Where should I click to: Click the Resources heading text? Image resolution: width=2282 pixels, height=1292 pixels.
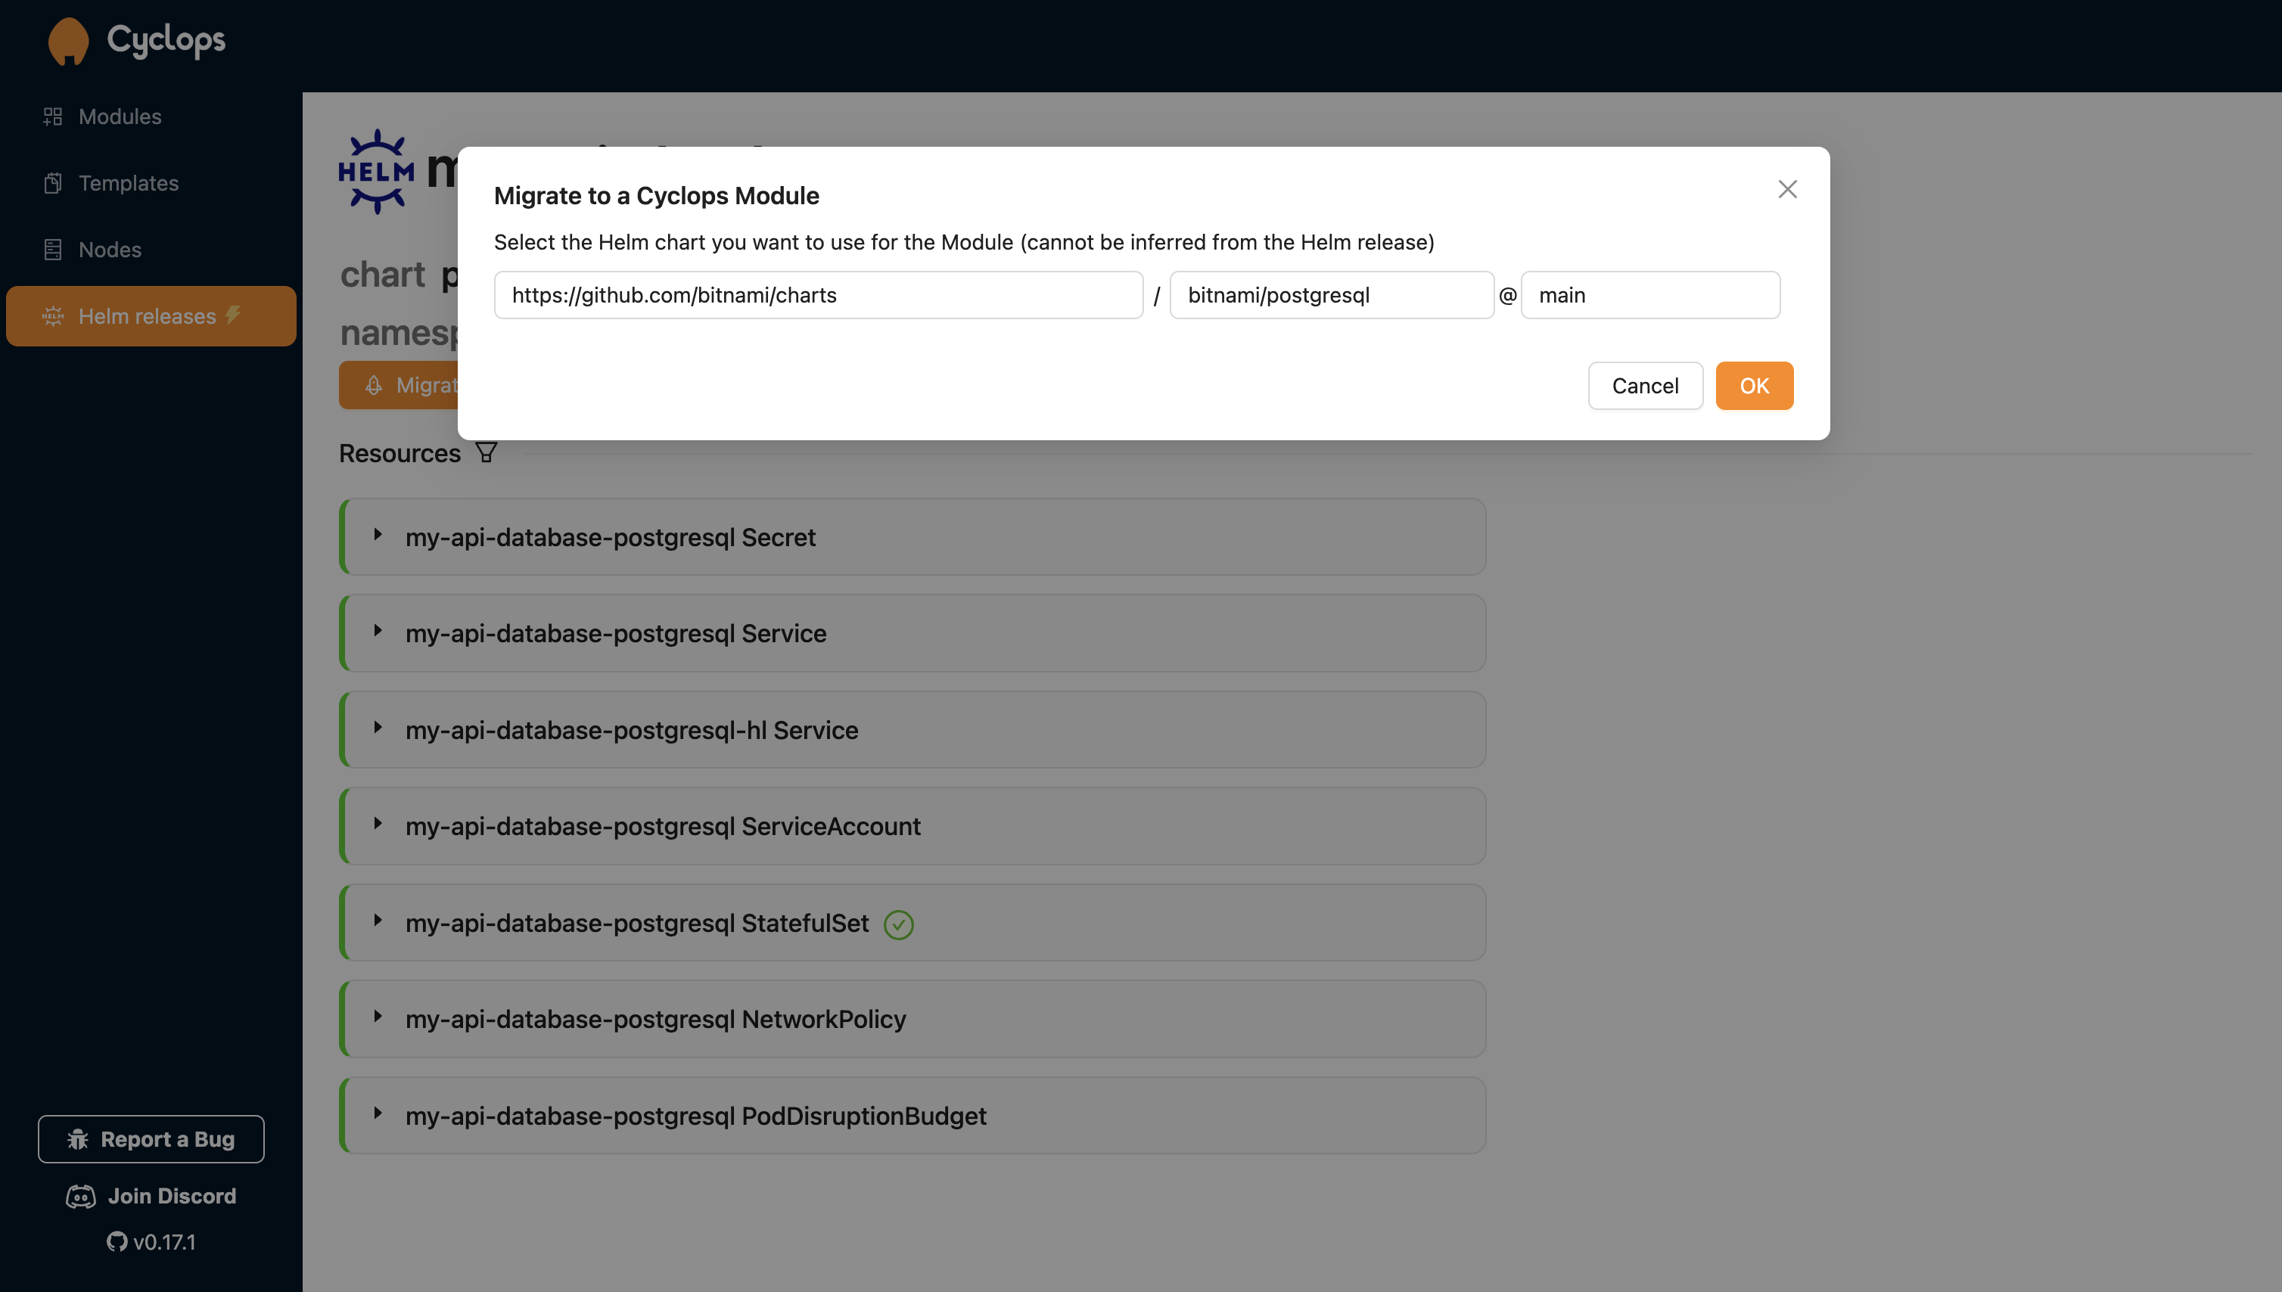(x=400, y=453)
